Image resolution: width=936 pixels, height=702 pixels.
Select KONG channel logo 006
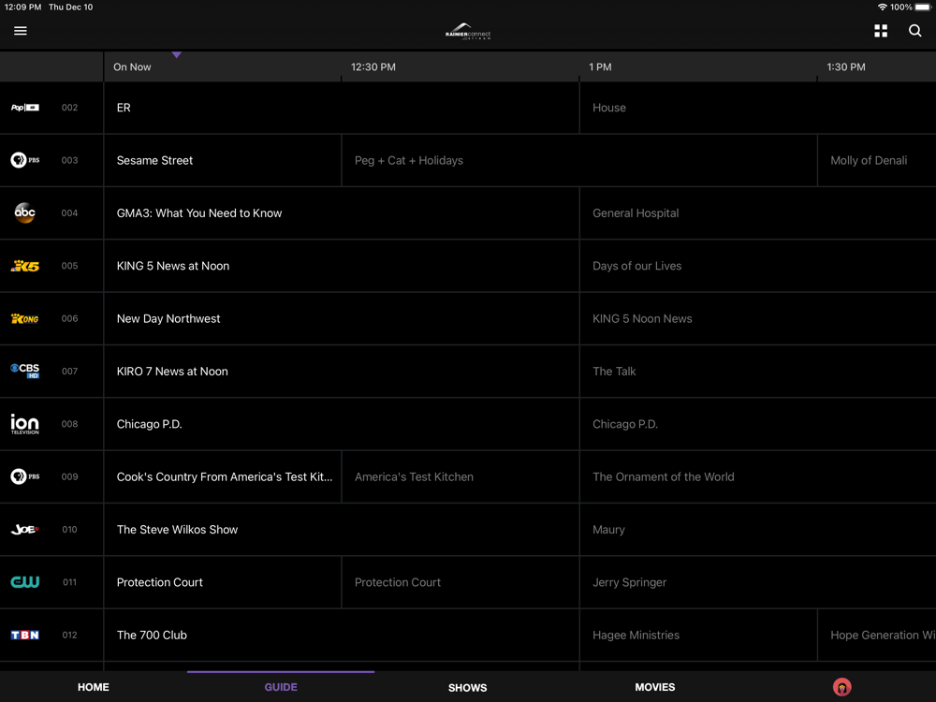pyautogui.click(x=25, y=318)
